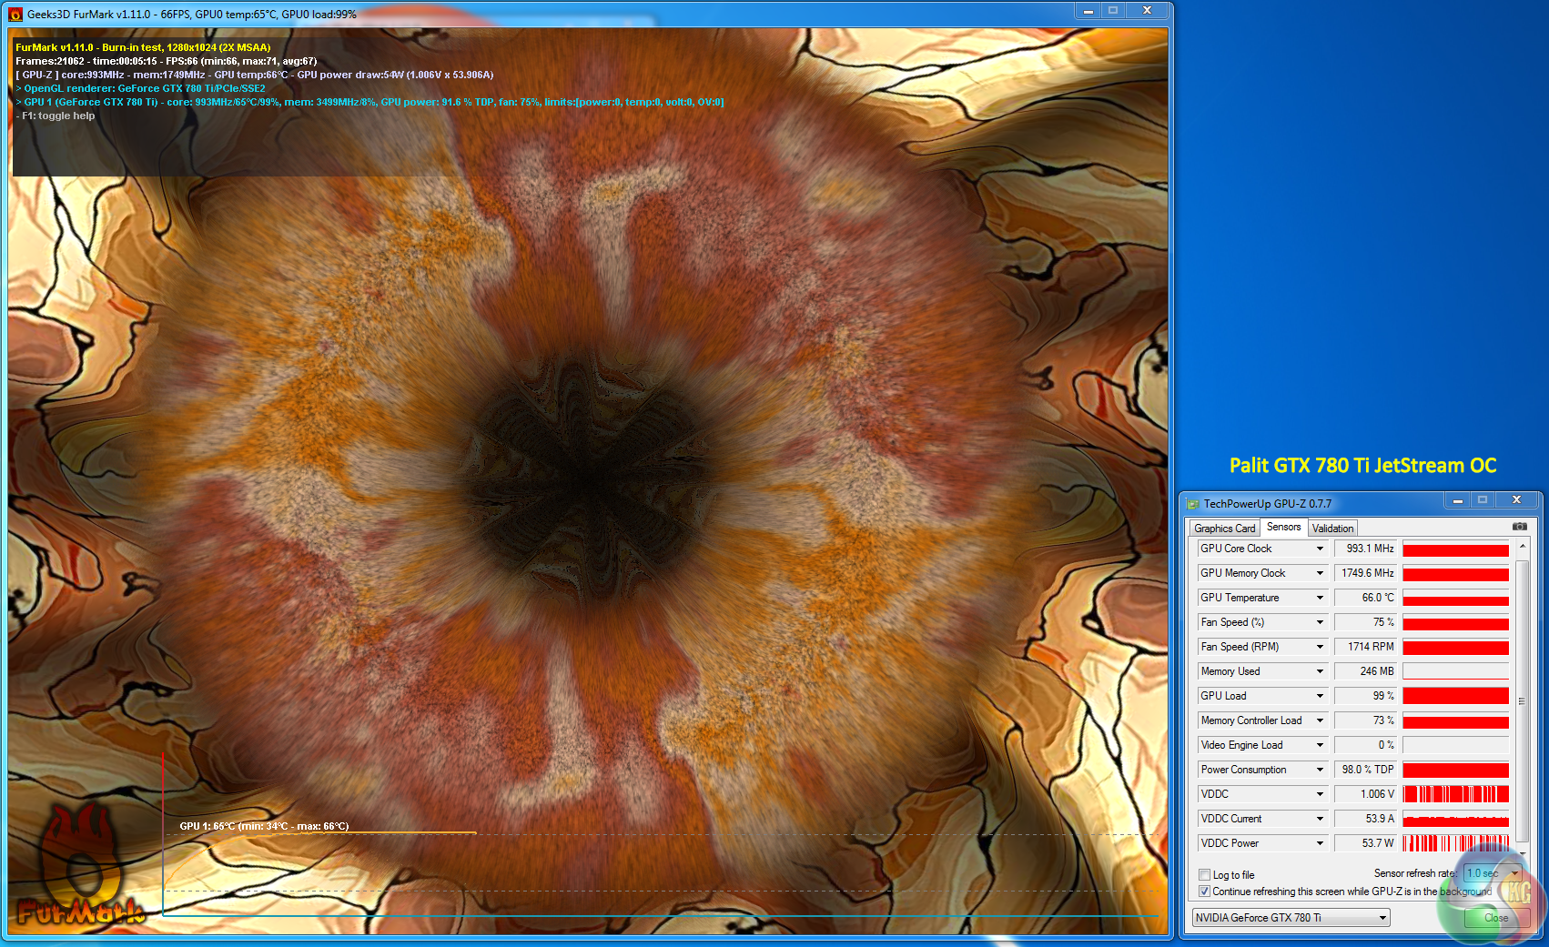Click the GPU-Z camera screenshot icon

click(x=1519, y=527)
